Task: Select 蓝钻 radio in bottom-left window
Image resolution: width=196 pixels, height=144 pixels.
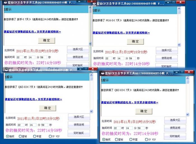Action: [20, 136]
